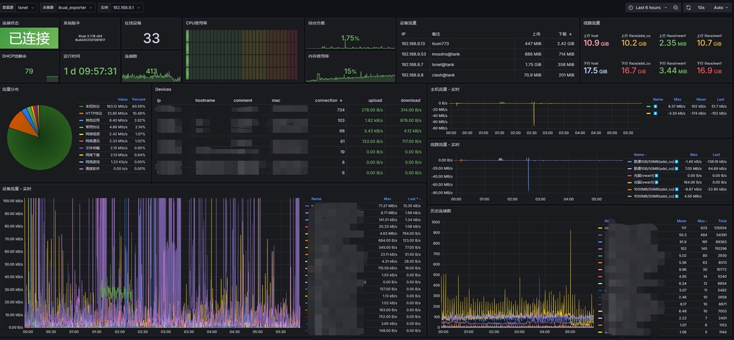Click the 历史连接数 panel title

click(440, 211)
